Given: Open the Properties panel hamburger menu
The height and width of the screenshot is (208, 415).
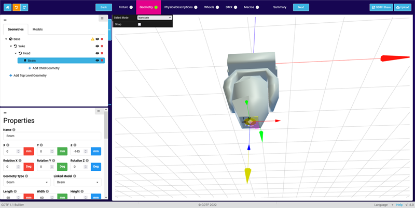Looking at the screenshot, I should [x=98, y=111].
